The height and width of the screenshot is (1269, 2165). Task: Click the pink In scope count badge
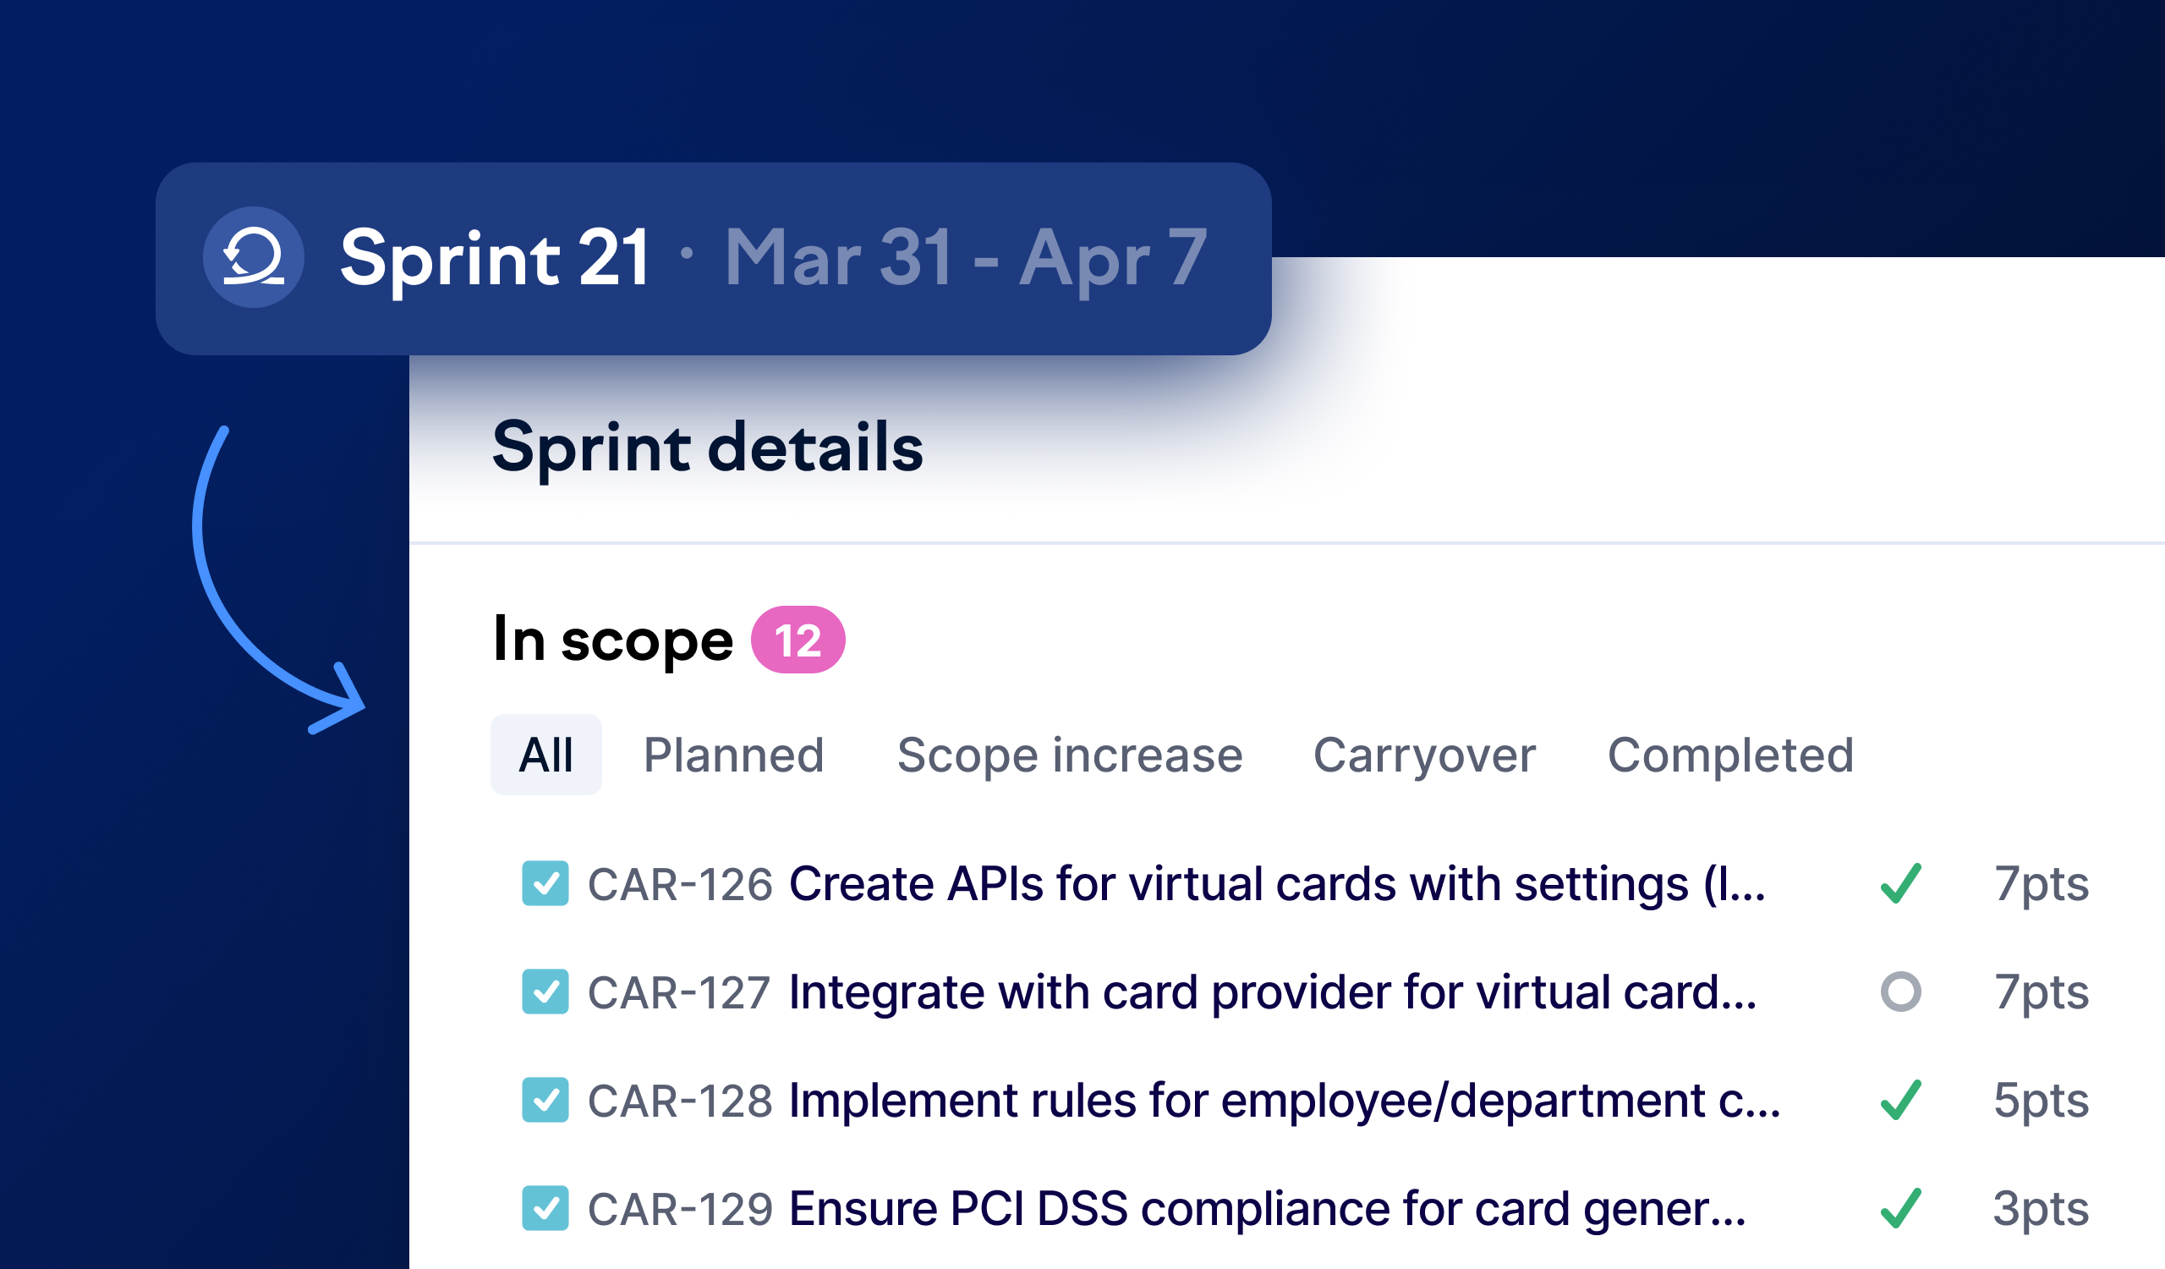[798, 640]
